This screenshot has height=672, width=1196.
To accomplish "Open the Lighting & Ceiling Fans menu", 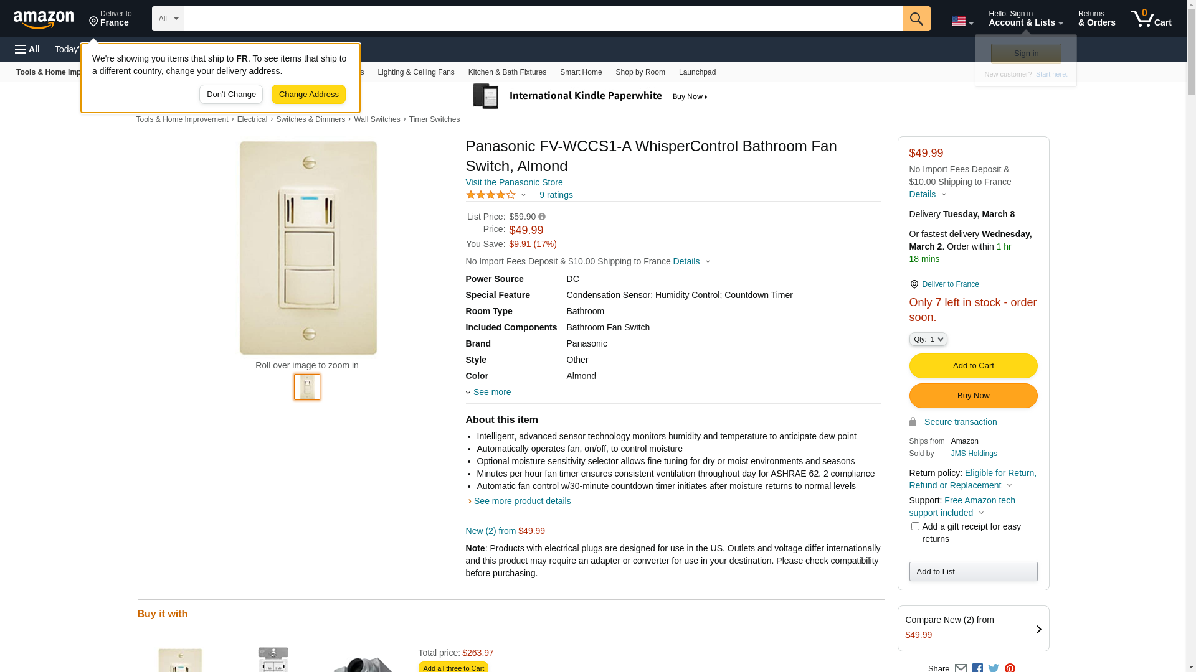I will pyautogui.click(x=415, y=72).
